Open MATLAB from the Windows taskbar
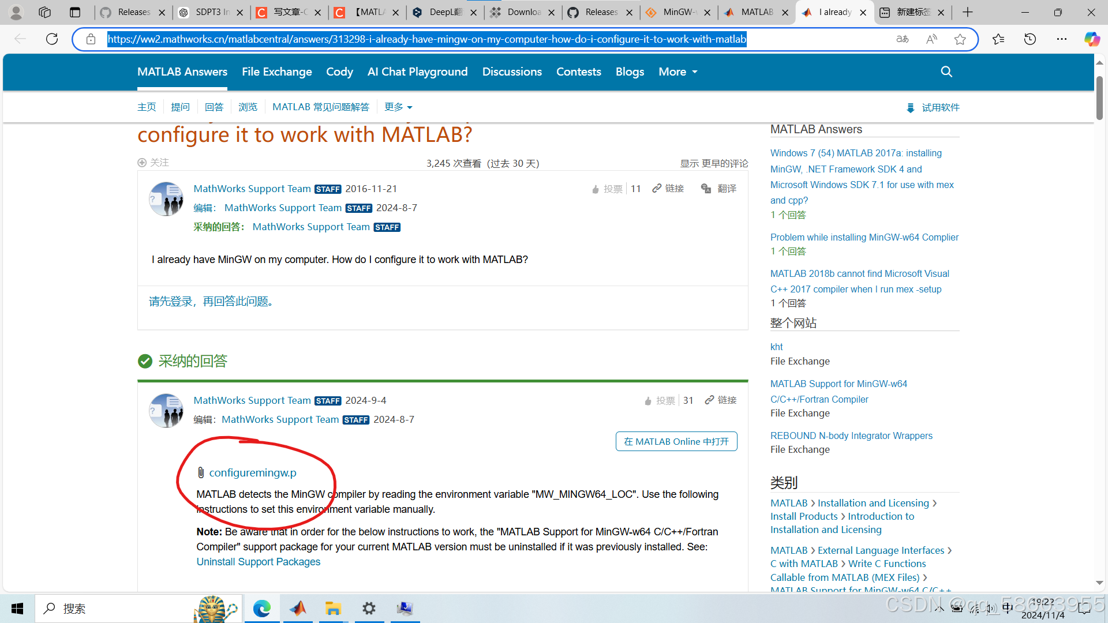1108x623 pixels. (298, 609)
